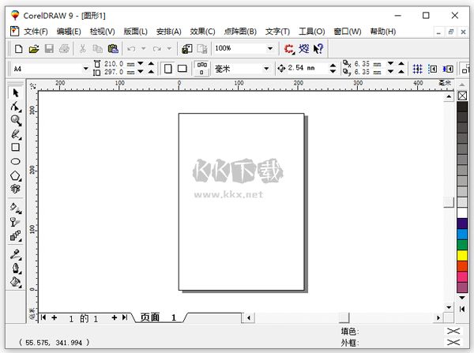The width and height of the screenshot is (474, 353).
Task: Select the Interactive Blend tool
Action: coord(16,236)
